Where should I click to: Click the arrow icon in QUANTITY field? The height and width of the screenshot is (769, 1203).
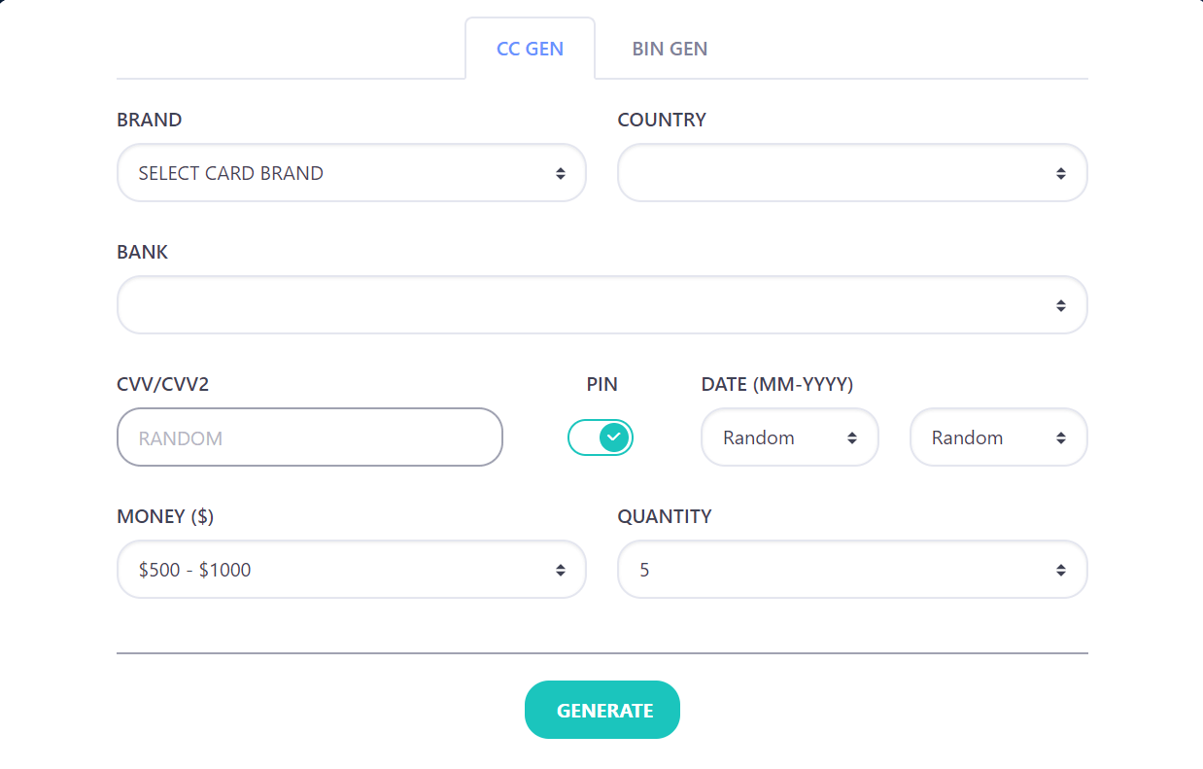[x=1061, y=570]
